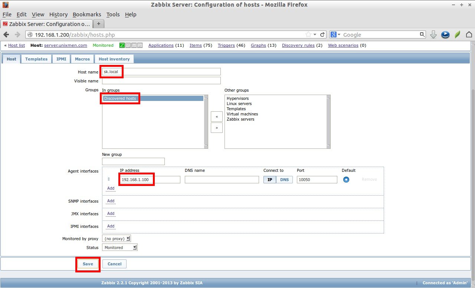The height and width of the screenshot is (288, 475).
Task: Open the URL history dropdown arrow
Action: (x=315, y=35)
